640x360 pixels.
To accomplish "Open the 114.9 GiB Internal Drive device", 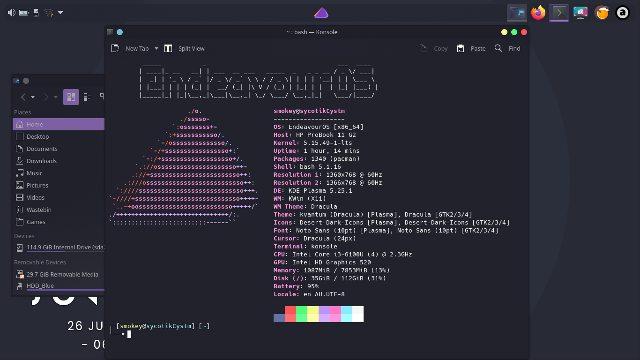I will coord(59,247).
